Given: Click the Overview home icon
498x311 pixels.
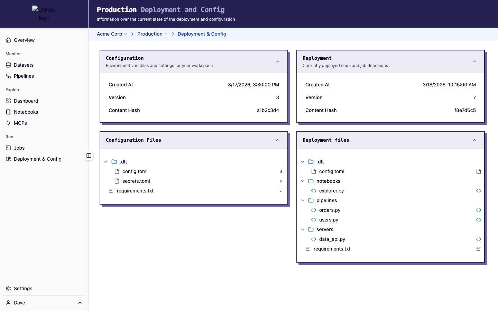Looking at the screenshot, I should [x=8, y=40].
